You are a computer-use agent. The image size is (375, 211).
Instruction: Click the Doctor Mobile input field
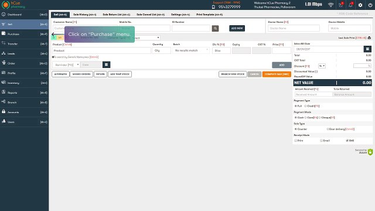tap(349, 28)
